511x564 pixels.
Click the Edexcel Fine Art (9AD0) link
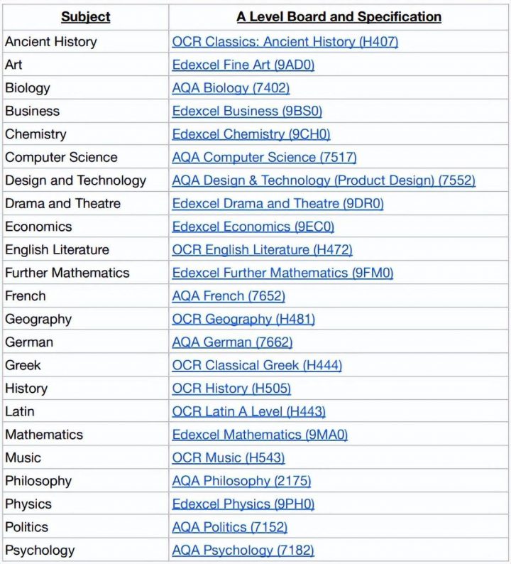coord(243,65)
